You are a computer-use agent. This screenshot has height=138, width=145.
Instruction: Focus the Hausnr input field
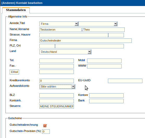pos(116,35)
